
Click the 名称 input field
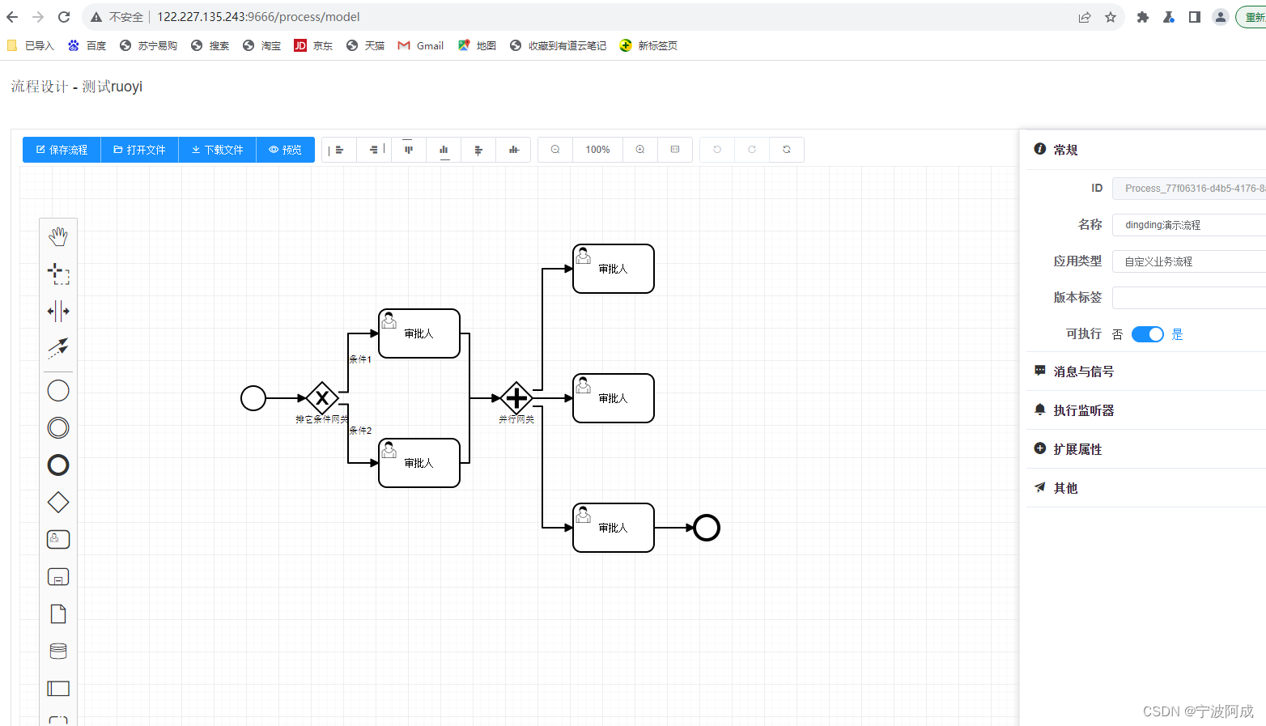(1189, 225)
